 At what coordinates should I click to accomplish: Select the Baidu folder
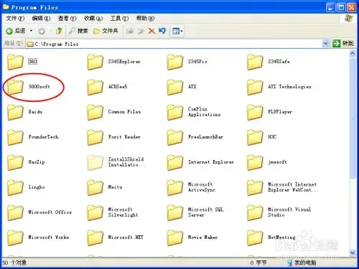24,112
